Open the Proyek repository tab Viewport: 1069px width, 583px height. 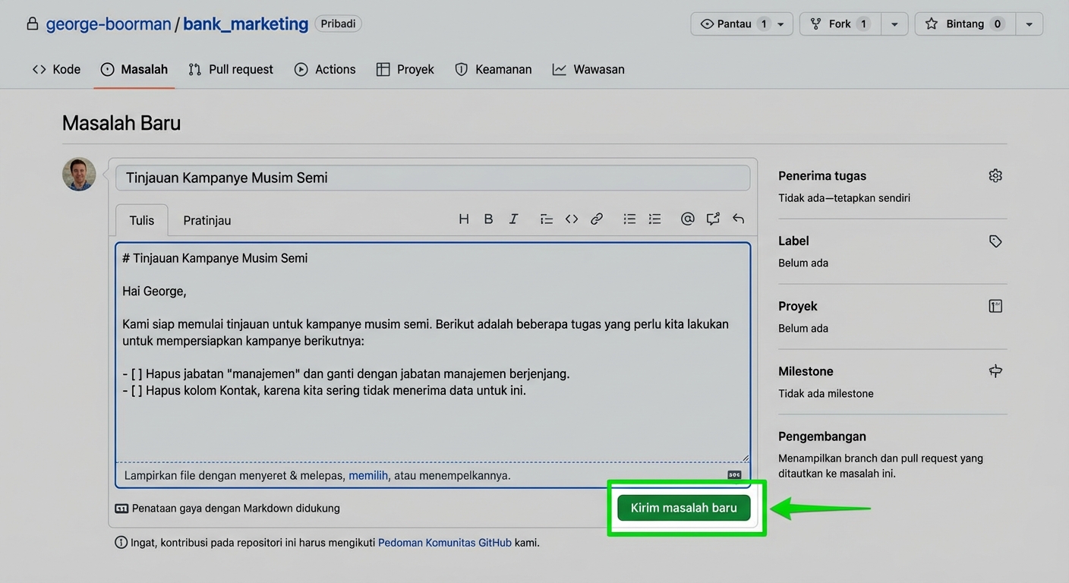click(405, 69)
